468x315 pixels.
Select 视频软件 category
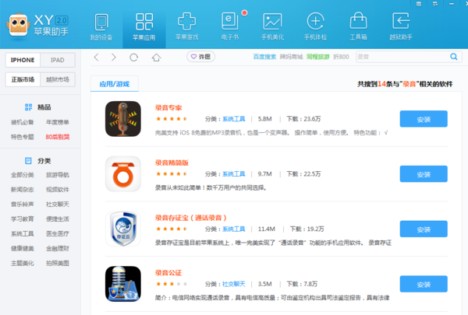58,189
